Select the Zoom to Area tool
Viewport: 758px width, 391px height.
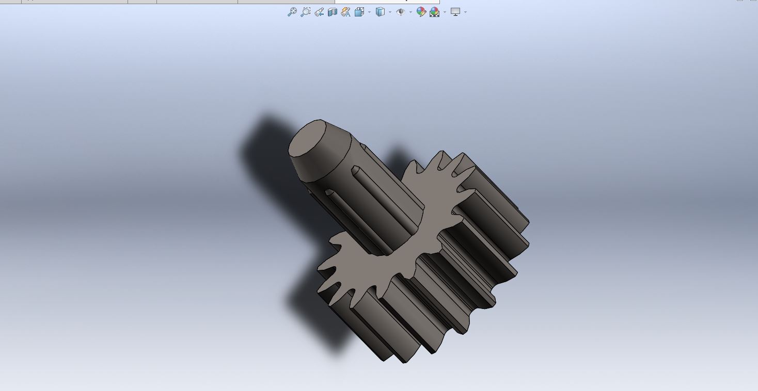306,12
